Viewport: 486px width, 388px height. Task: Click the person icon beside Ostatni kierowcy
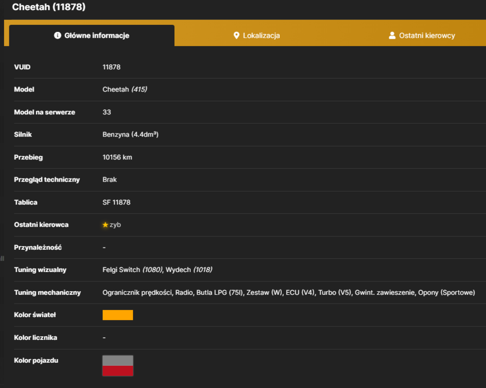[392, 35]
